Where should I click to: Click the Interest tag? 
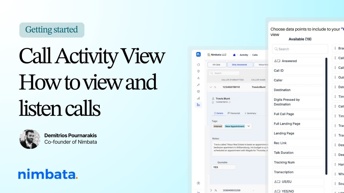(218, 126)
